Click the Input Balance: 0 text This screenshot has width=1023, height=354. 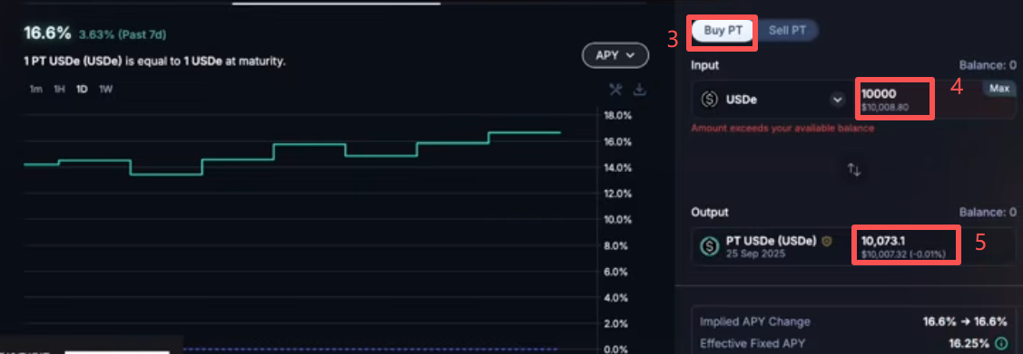tap(988, 66)
